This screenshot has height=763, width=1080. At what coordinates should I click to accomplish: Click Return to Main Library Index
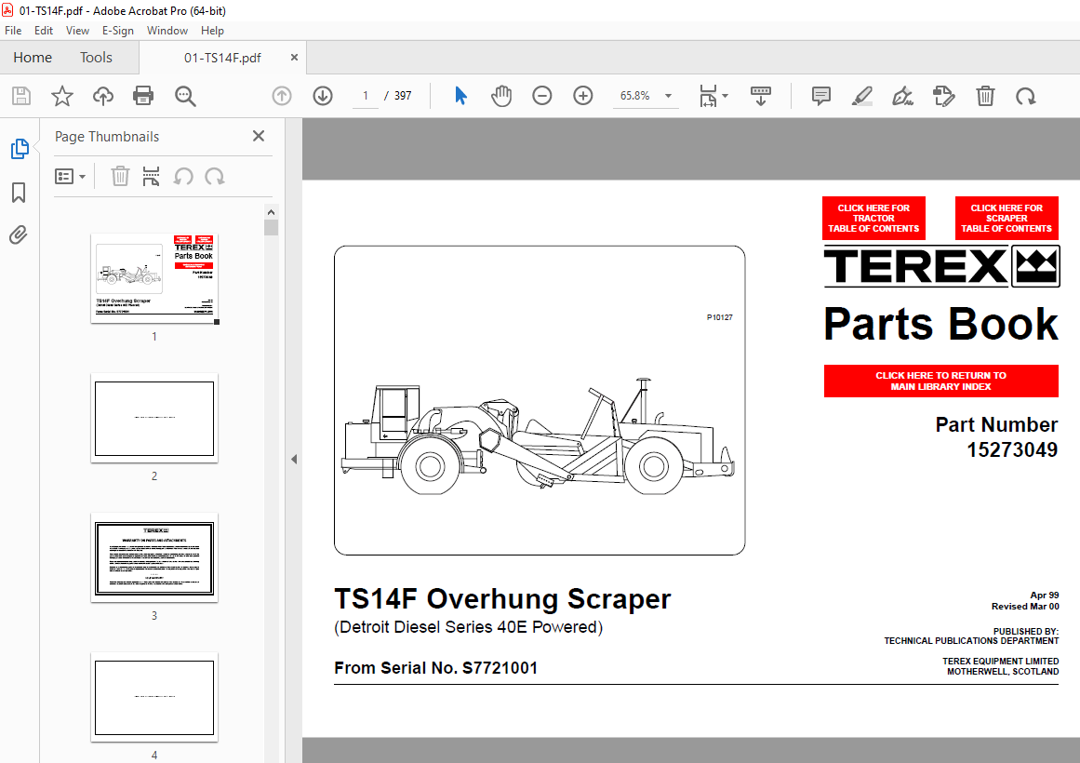point(940,381)
